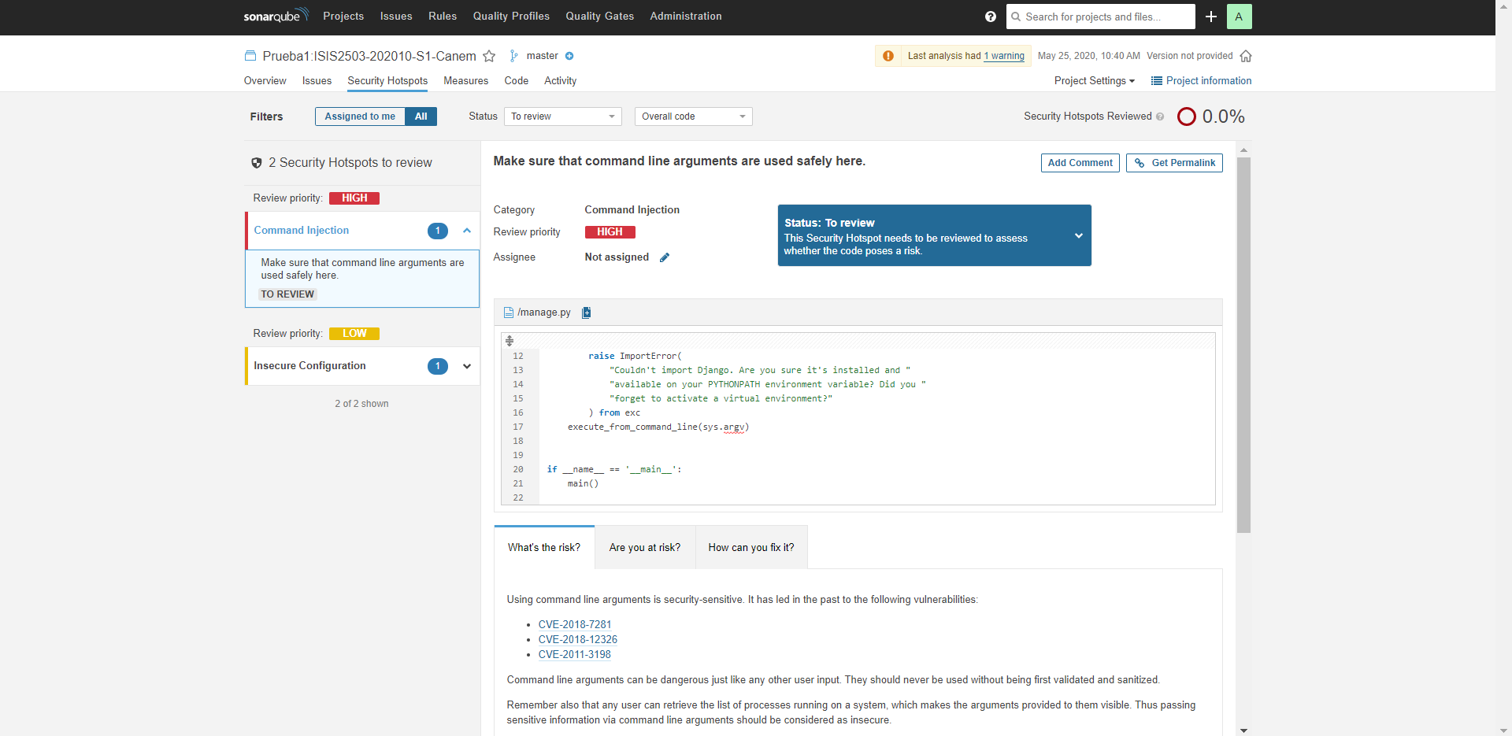Screen dimensions: 1512x736
Task: Click the detail panel scroll down arrow
Action: click(x=1243, y=730)
